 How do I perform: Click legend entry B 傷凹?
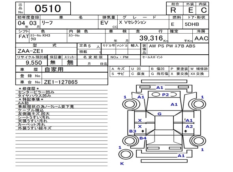pyautogui.click(x=158, y=69)
